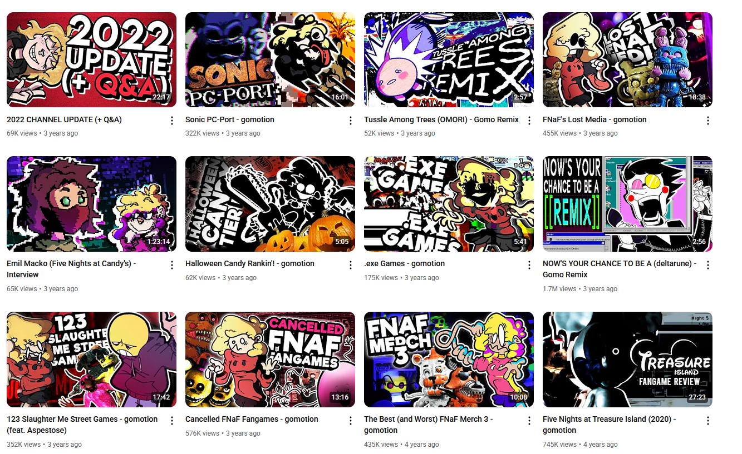Click the .exe Games - gomotion title
This screenshot has width=742, height=454.
[x=404, y=263]
